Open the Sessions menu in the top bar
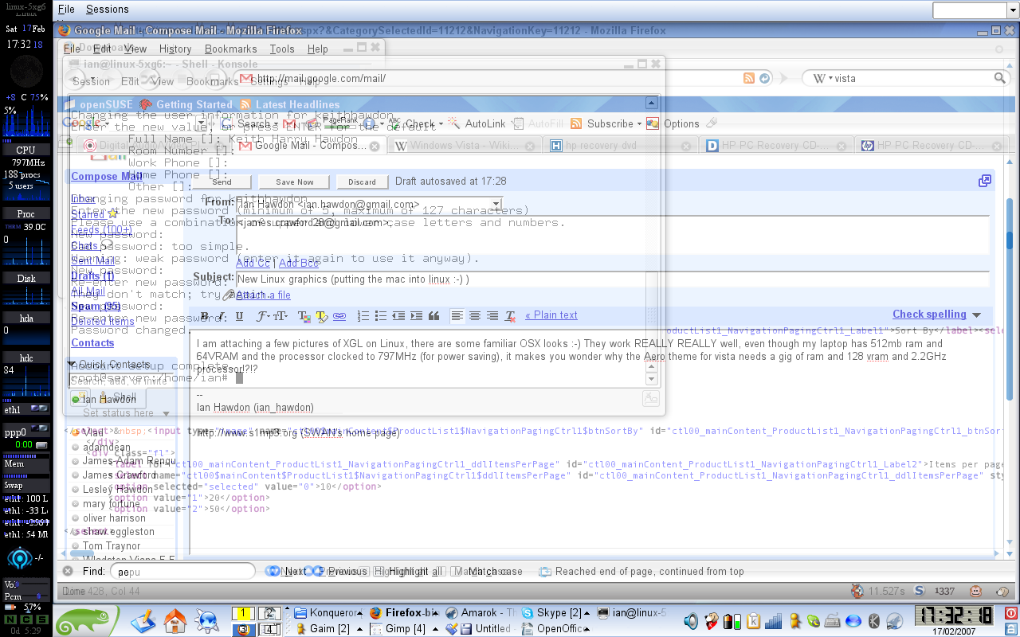The width and height of the screenshot is (1020, 637). (107, 9)
